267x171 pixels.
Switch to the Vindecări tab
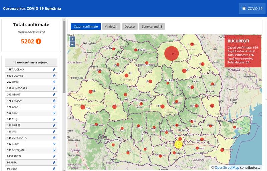click(x=111, y=26)
